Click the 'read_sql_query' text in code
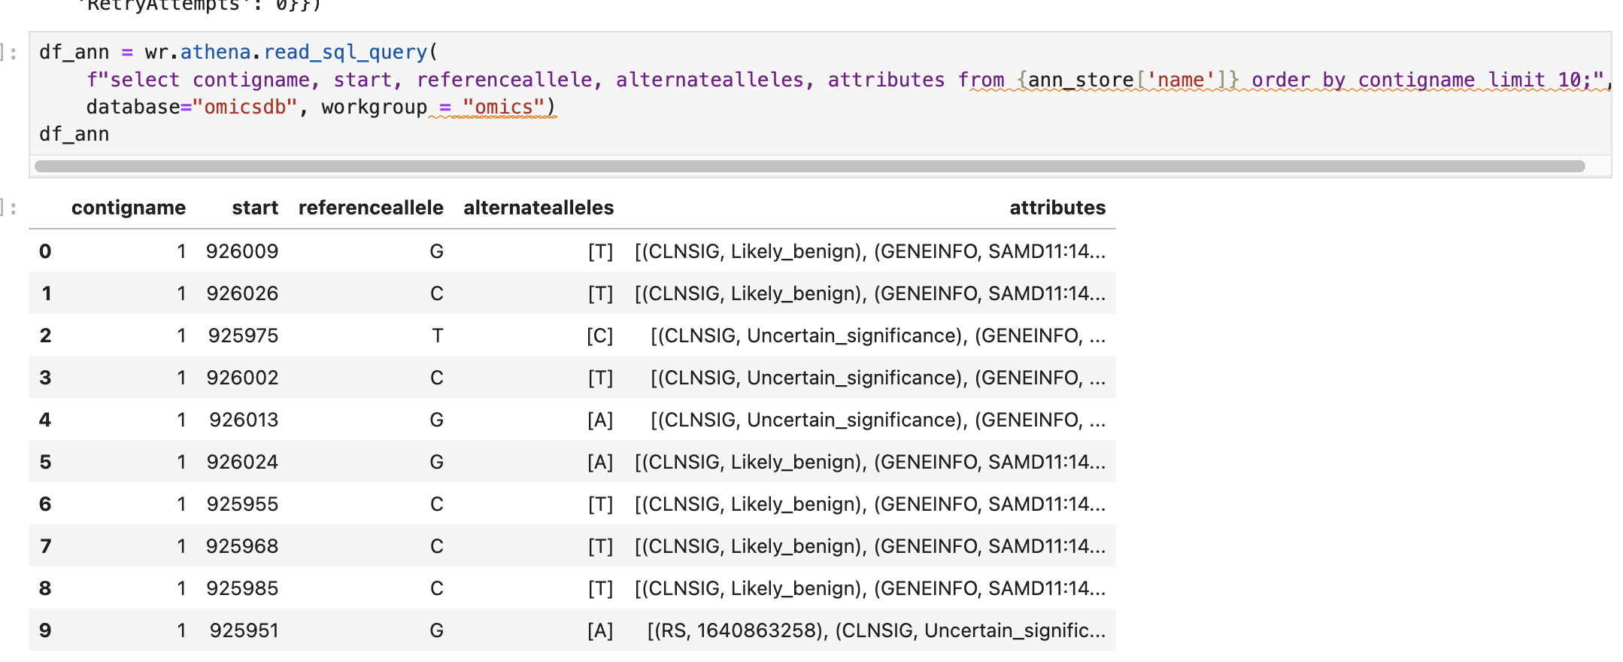The image size is (1623, 662). click(345, 52)
